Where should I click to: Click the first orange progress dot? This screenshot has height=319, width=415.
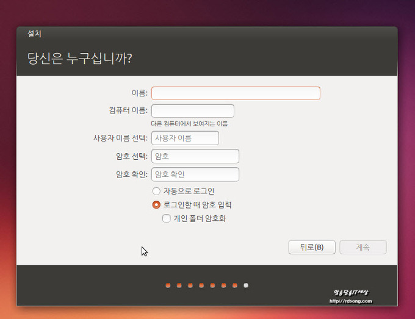(168, 285)
